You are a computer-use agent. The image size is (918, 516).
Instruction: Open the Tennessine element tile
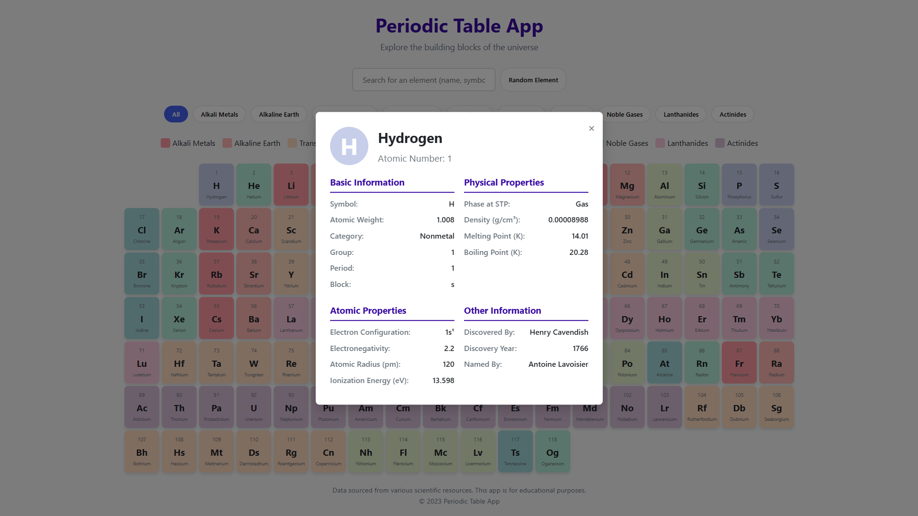(515, 451)
